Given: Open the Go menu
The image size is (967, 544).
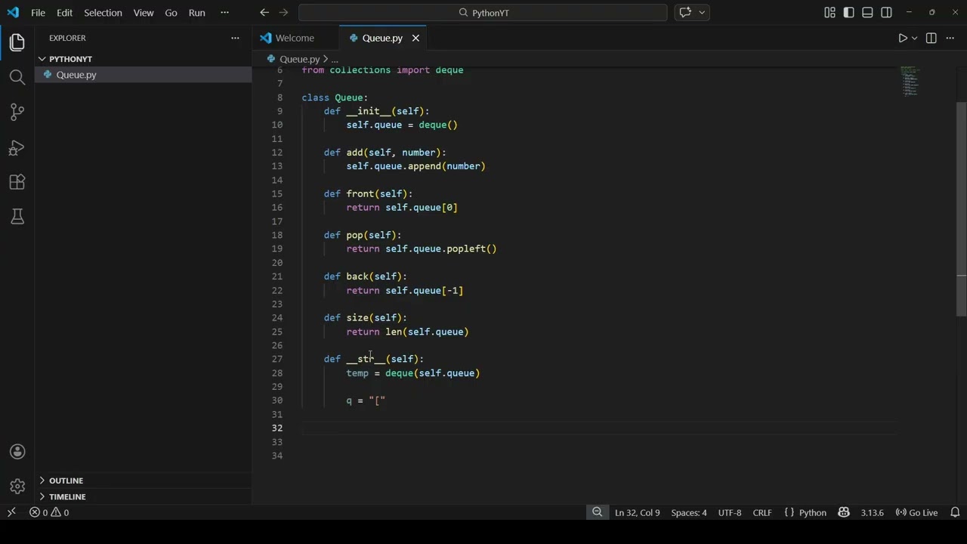Looking at the screenshot, I should (171, 12).
